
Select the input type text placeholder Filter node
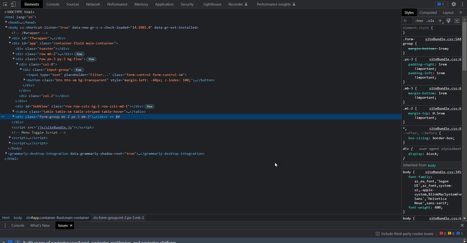click(106, 75)
